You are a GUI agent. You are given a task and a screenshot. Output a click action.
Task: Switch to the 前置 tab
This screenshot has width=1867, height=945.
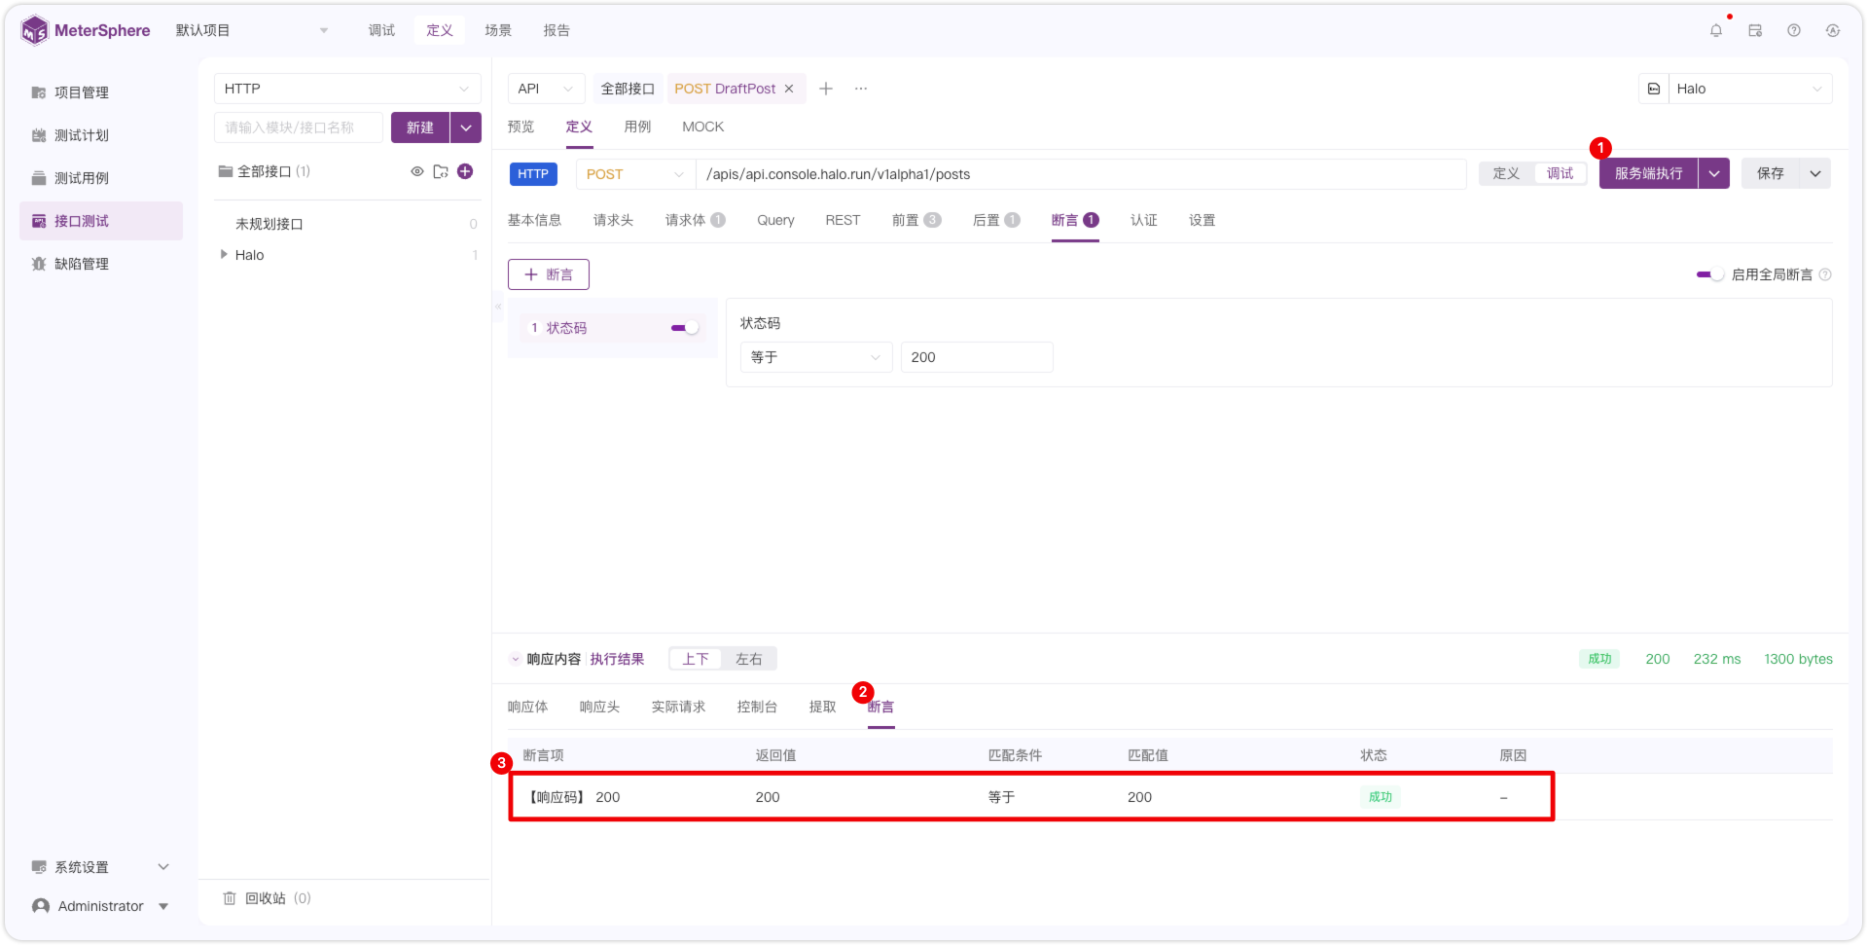click(x=916, y=220)
